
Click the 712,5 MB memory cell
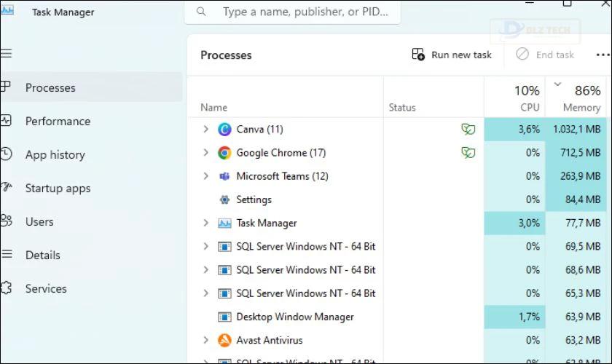[x=576, y=153]
